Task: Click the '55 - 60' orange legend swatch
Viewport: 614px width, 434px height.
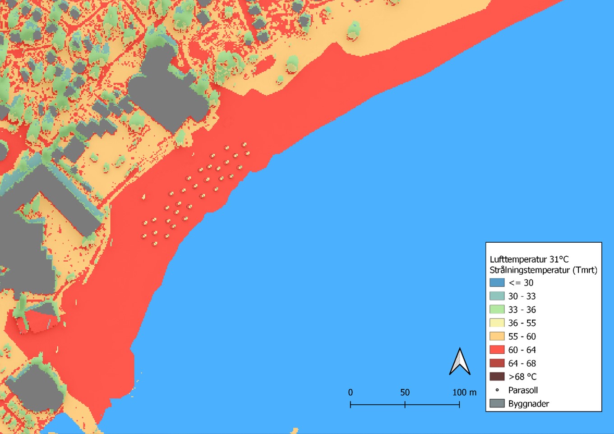Action: point(497,337)
